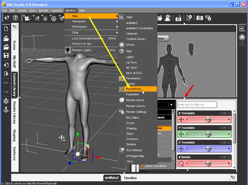Create a new point light with the toolbar icon
248x185 pixels.
pyautogui.click(x=45, y=18)
